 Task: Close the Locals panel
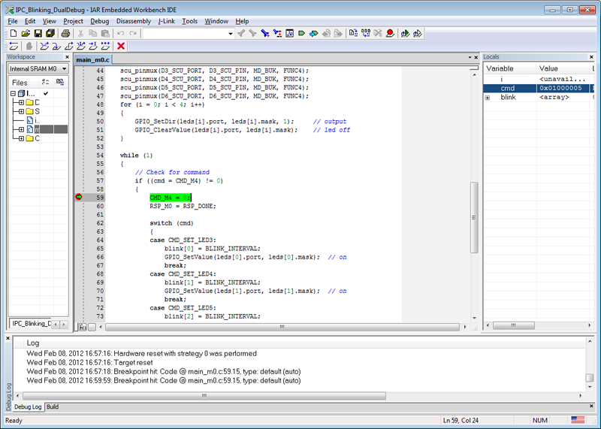coord(591,57)
